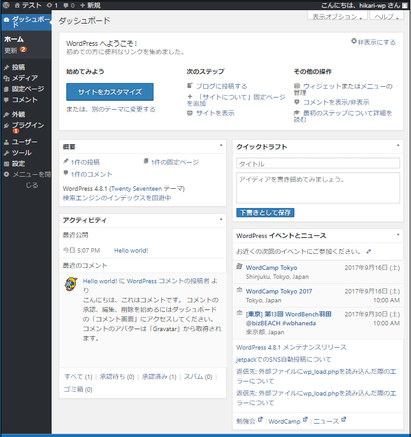Open the テスト site home link

28,5
